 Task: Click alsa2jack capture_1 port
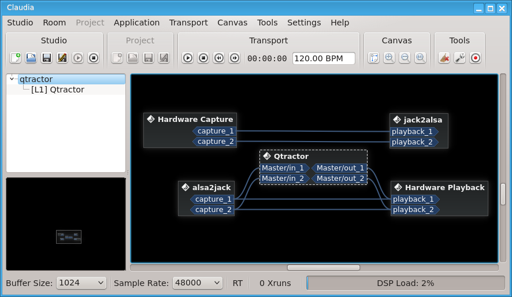212,199
